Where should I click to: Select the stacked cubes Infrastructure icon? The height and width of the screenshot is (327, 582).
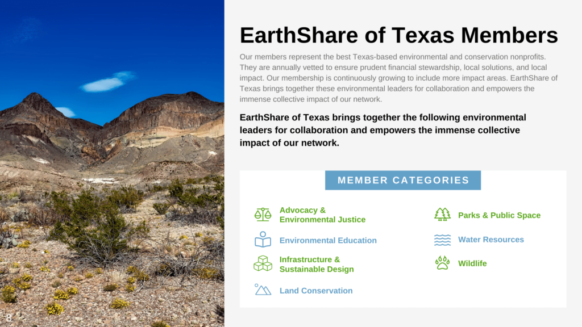[x=262, y=263]
